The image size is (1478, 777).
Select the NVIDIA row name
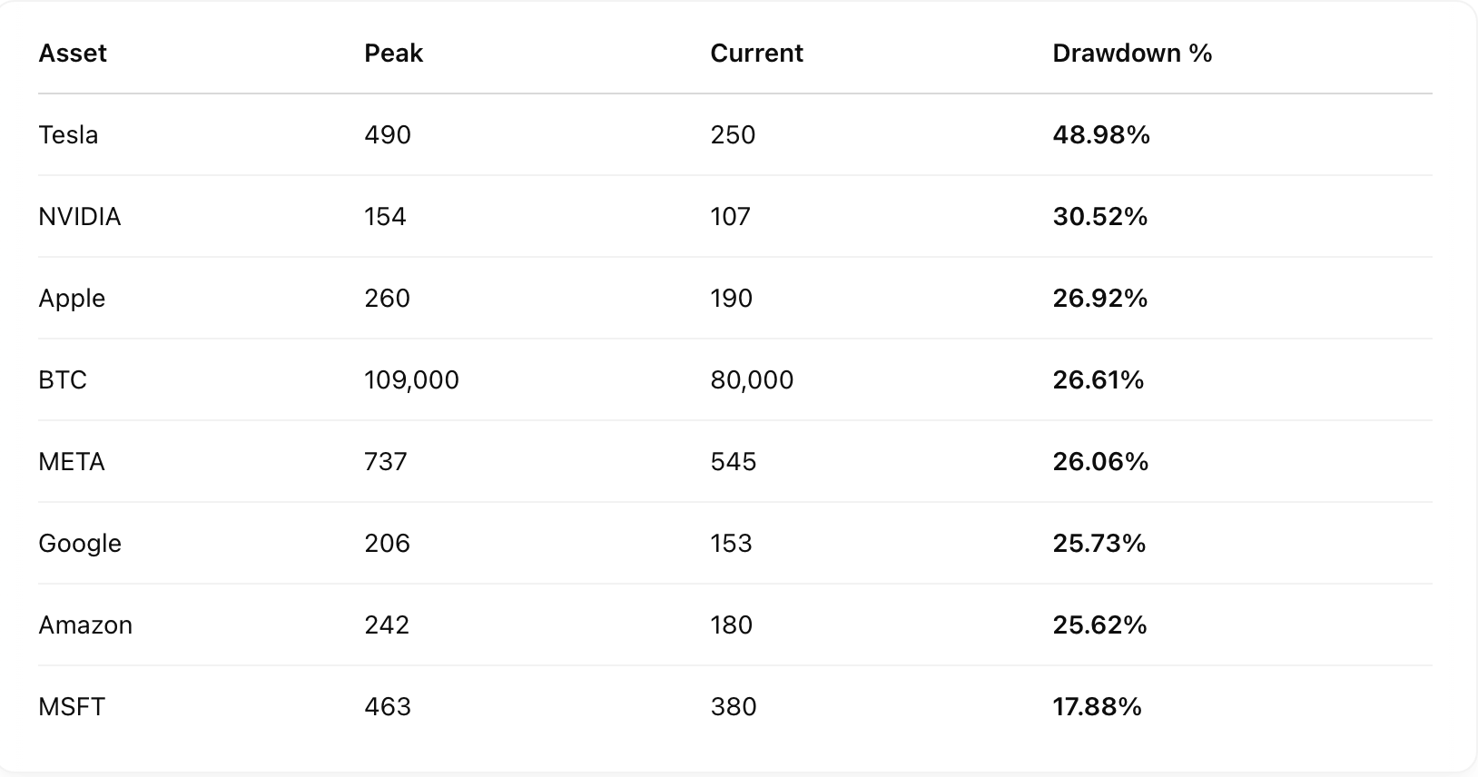tap(80, 217)
